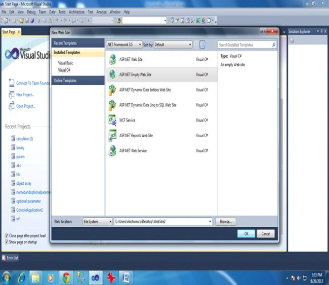Screen dimensions: 329x285
Task: Open the Debug menu
Action: [31, 12]
